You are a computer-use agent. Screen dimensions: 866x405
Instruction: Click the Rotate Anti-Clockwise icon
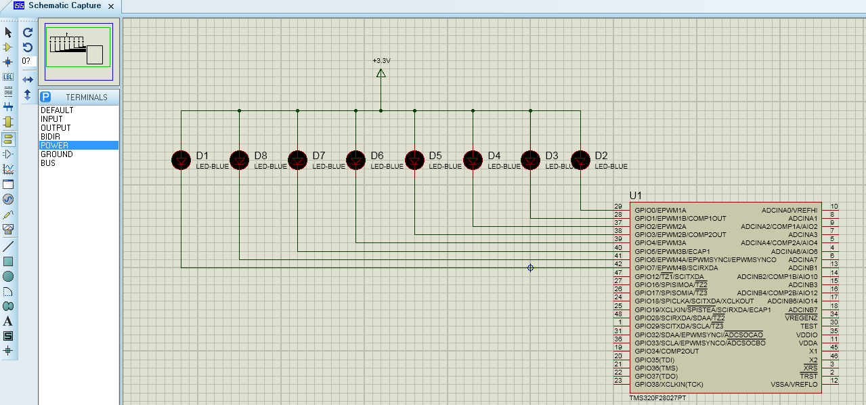pos(28,47)
